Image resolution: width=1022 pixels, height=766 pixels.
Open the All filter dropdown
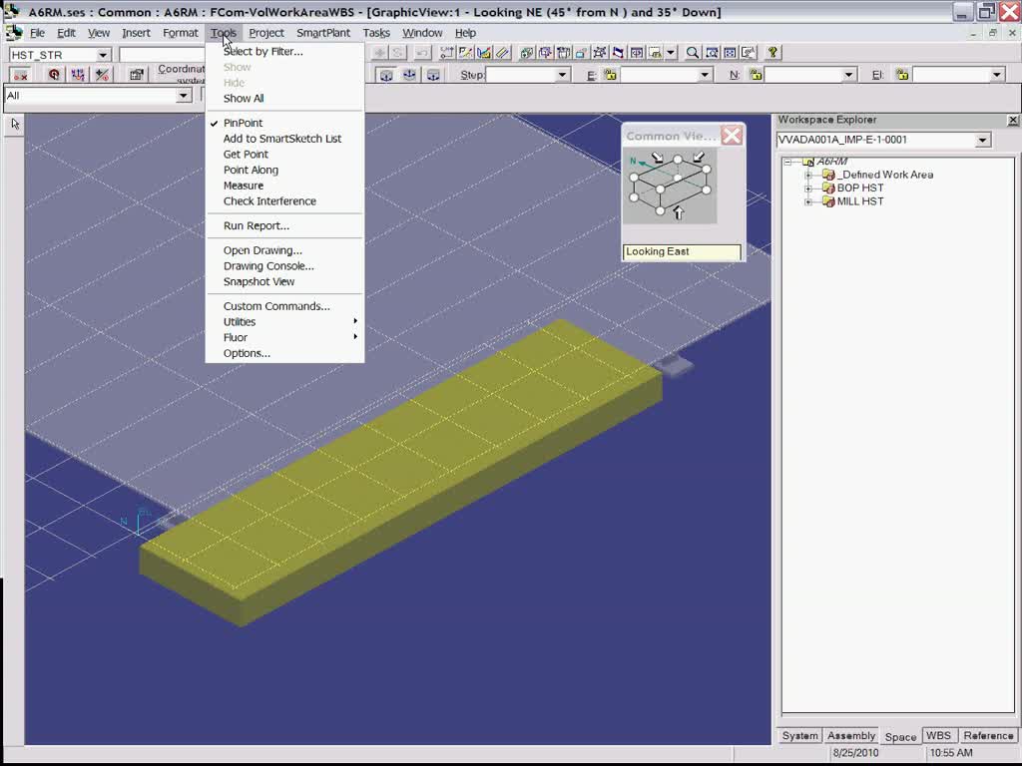click(184, 96)
